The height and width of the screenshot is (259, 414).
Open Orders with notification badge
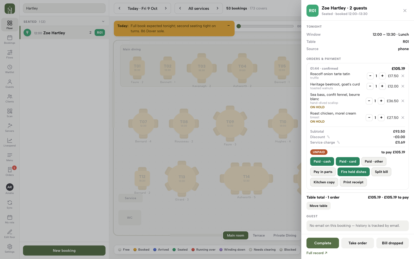(9, 172)
